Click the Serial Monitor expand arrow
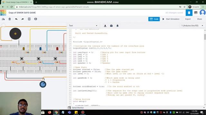The height and width of the screenshot is (115, 206). coord(204,108)
